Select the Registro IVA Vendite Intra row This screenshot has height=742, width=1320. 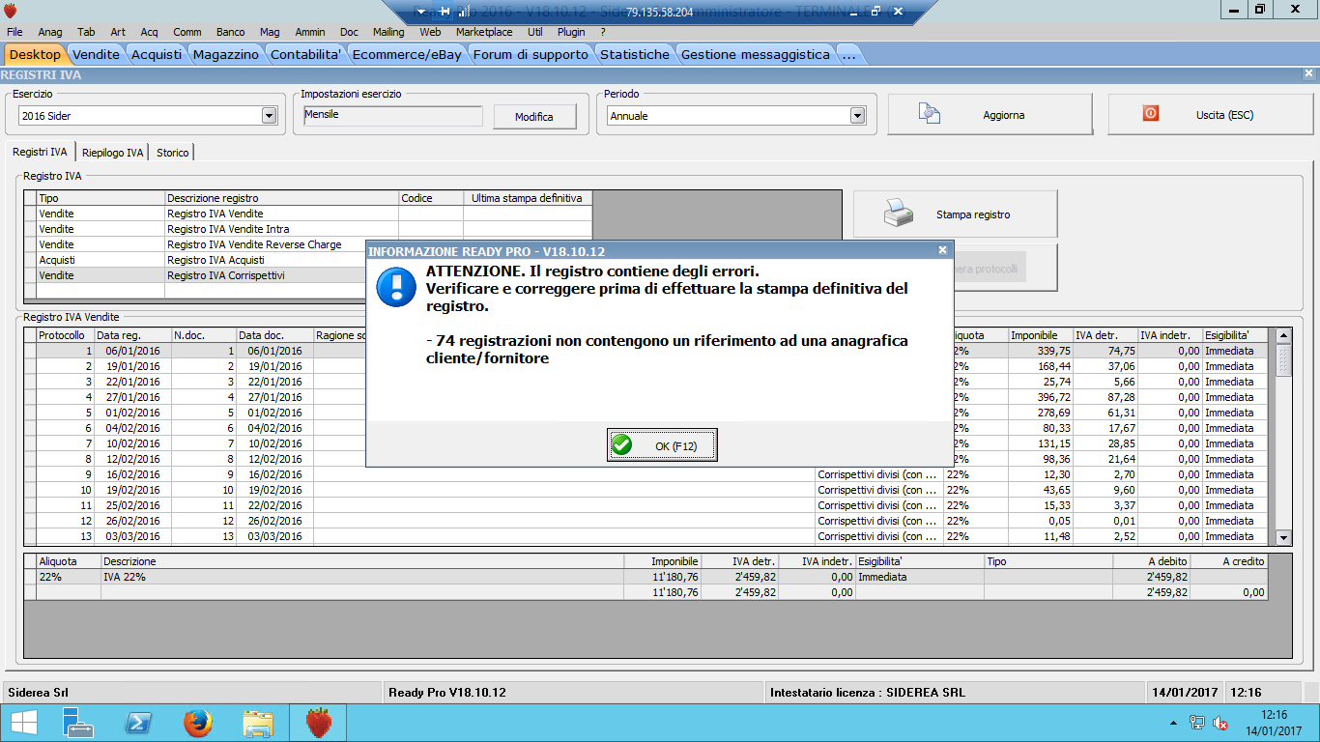[308, 229]
